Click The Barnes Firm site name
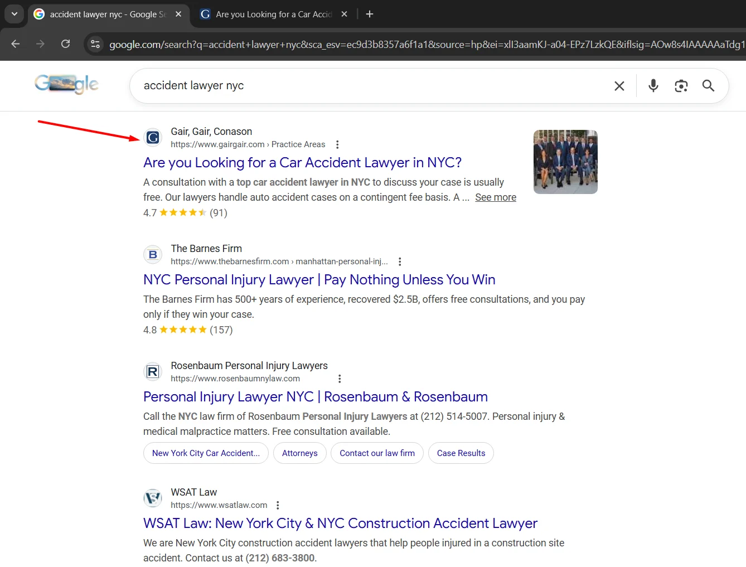This screenshot has width=746, height=567. (x=206, y=249)
